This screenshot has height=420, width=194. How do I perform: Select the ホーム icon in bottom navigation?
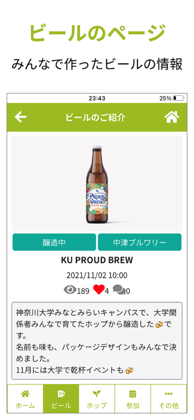[25, 393]
